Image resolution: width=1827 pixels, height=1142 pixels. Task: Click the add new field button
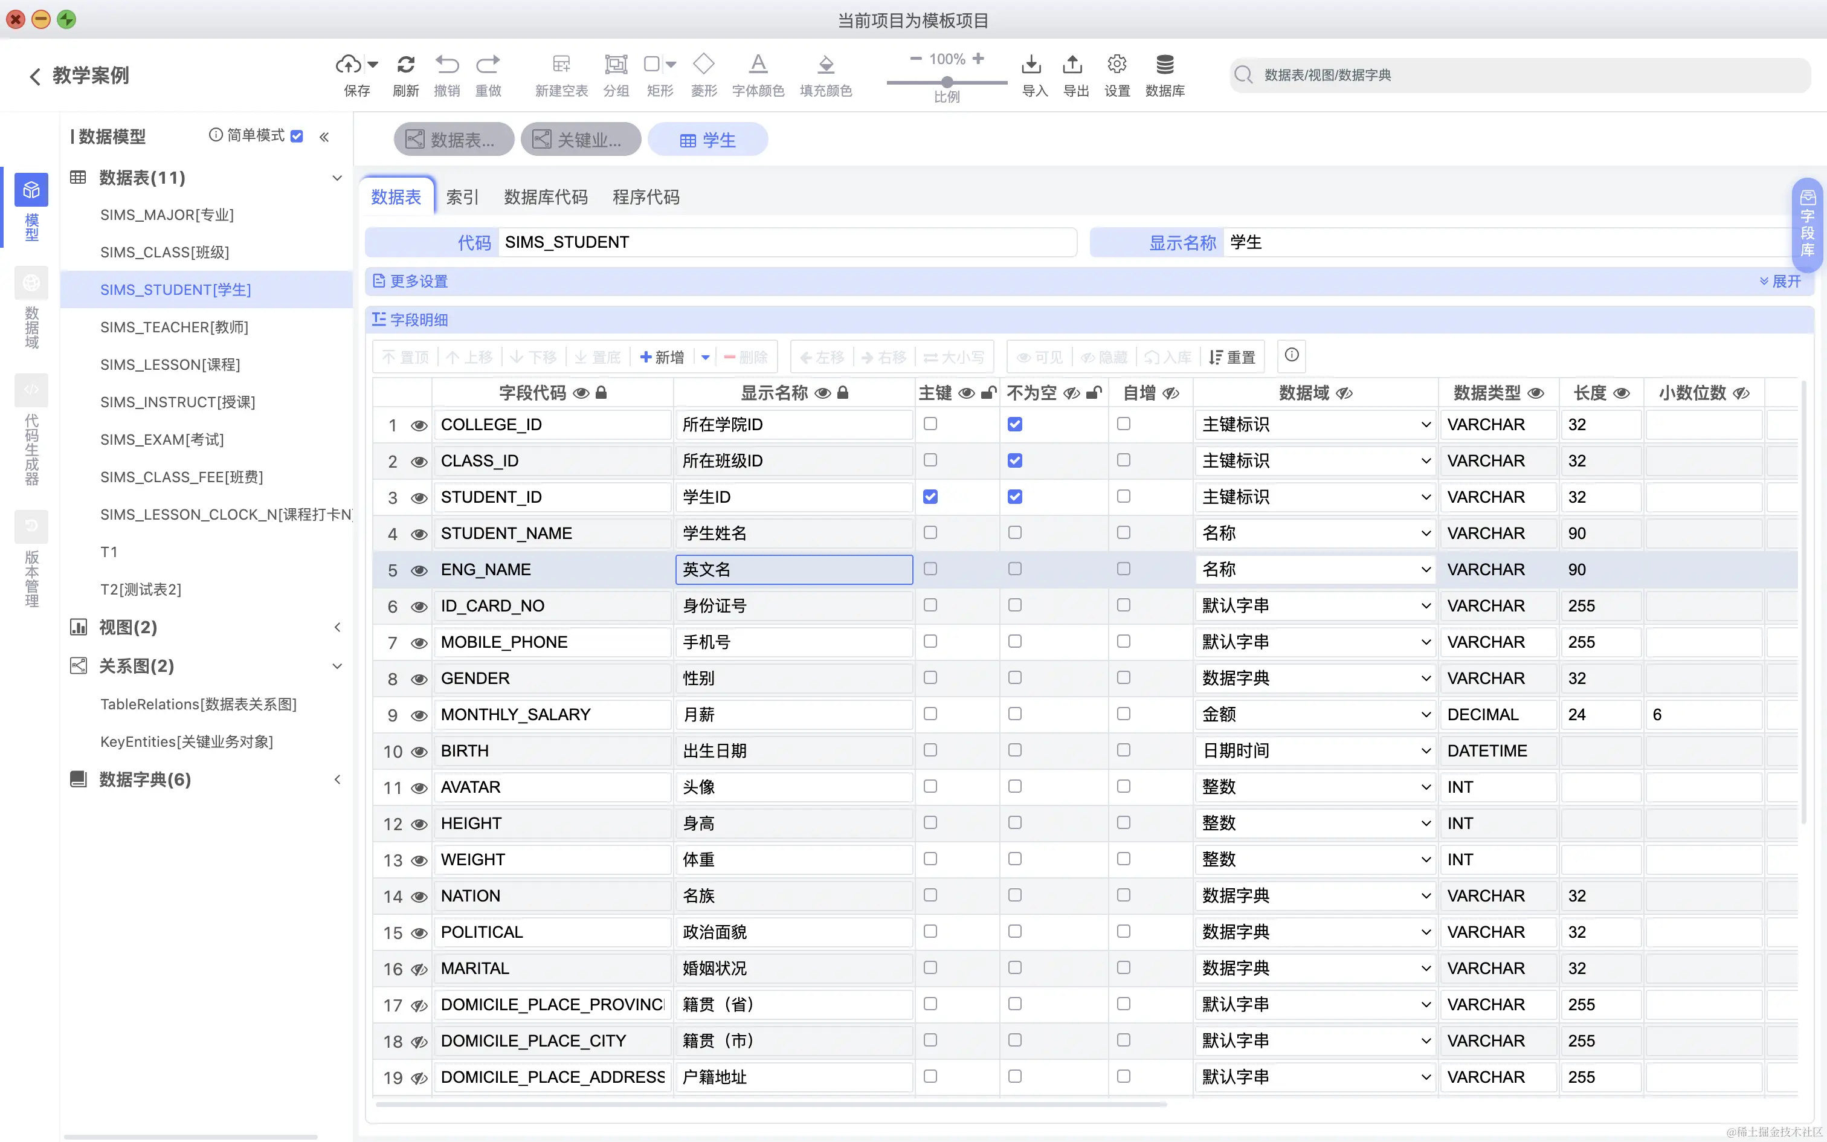[x=662, y=357]
